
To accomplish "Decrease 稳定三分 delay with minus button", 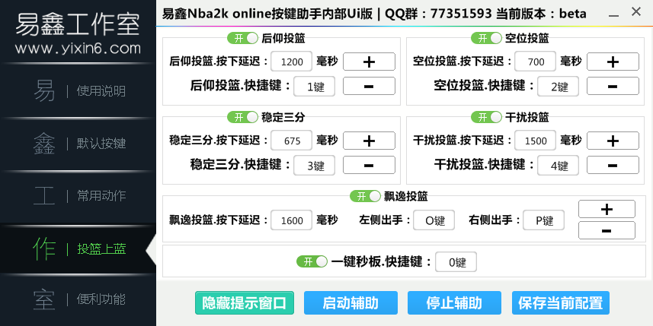I will click(369, 165).
